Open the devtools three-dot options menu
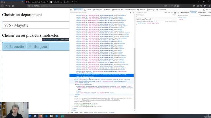Viewport: 211px width, 118px height. 207,10
